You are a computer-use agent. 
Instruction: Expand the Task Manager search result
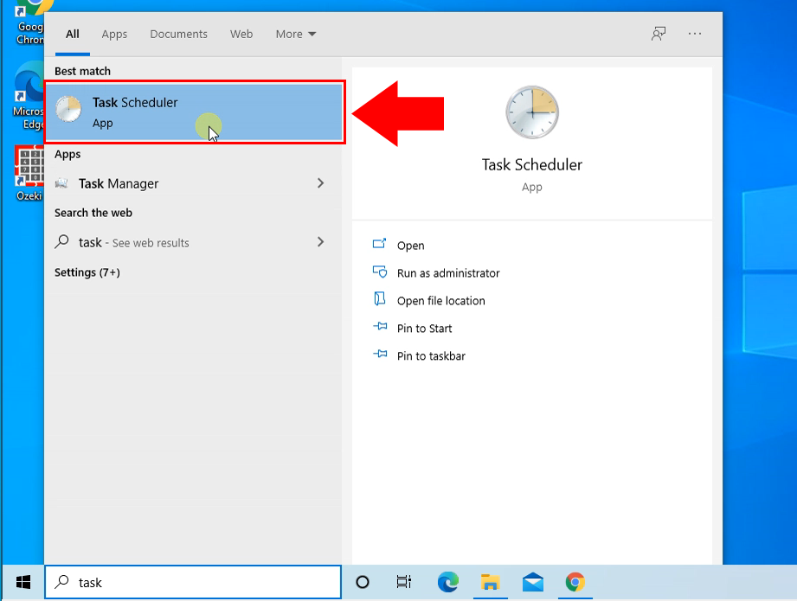[x=320, y=183]
